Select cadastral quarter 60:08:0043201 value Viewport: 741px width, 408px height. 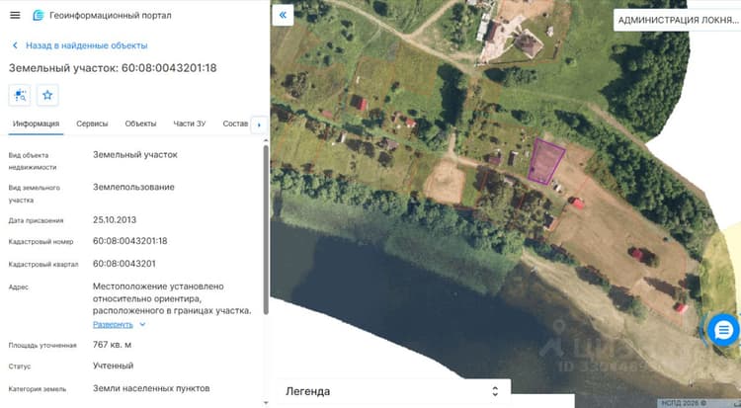click(124, 264)
